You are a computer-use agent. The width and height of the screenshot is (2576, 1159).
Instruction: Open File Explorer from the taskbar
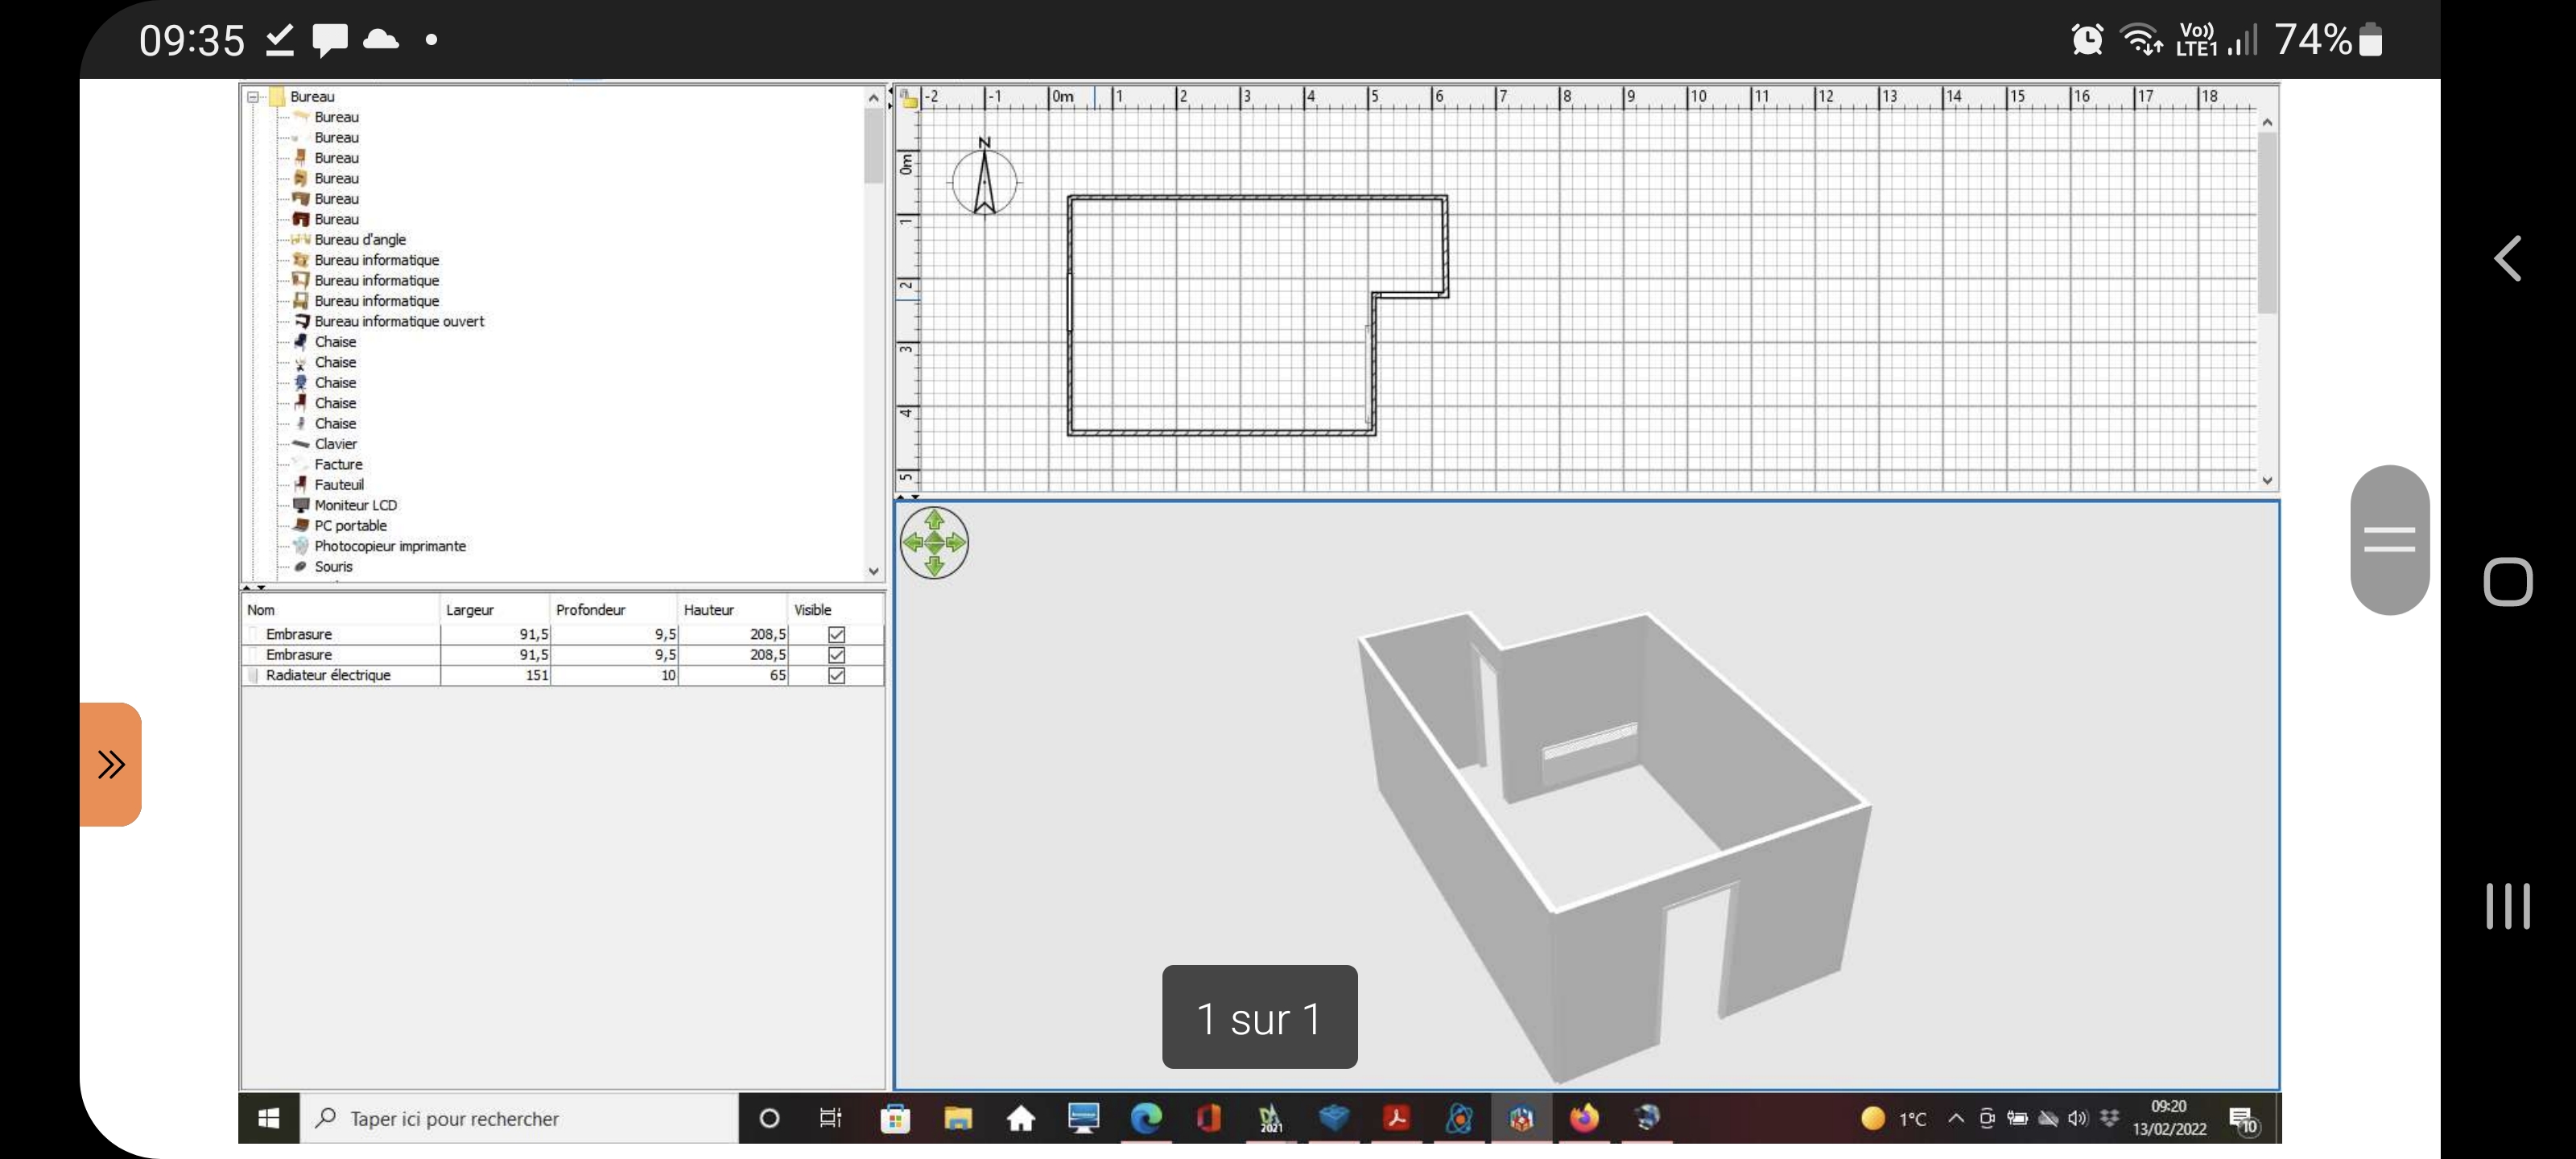tap(958, 1118)
